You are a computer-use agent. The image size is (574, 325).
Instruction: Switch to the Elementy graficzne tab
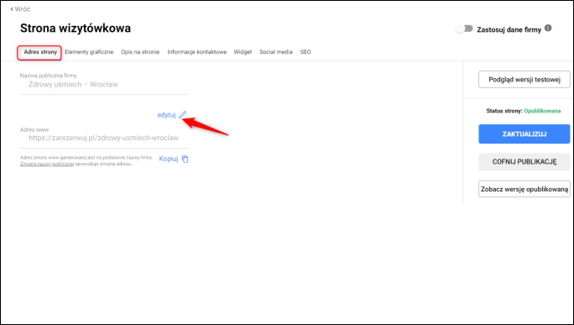[x=89, y=52]
